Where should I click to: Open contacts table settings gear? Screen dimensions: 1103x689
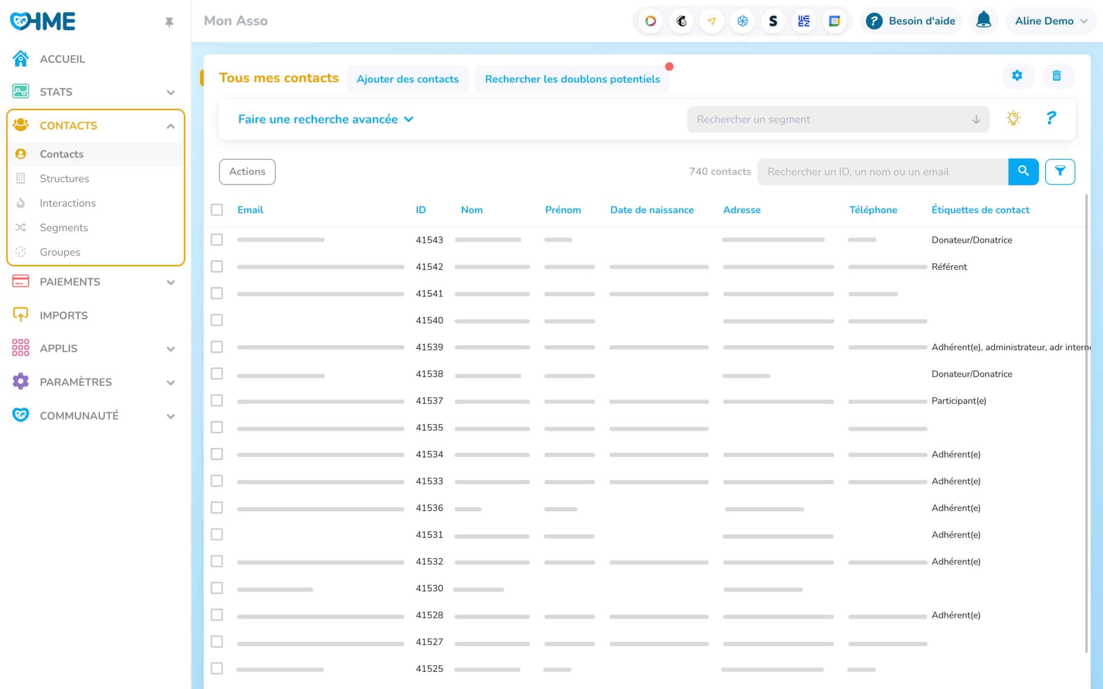1017,76
